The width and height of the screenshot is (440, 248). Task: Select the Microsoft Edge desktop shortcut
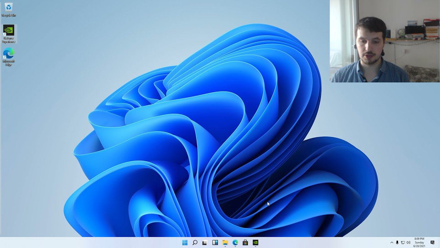pyautogui.click(x=9, y=57)
